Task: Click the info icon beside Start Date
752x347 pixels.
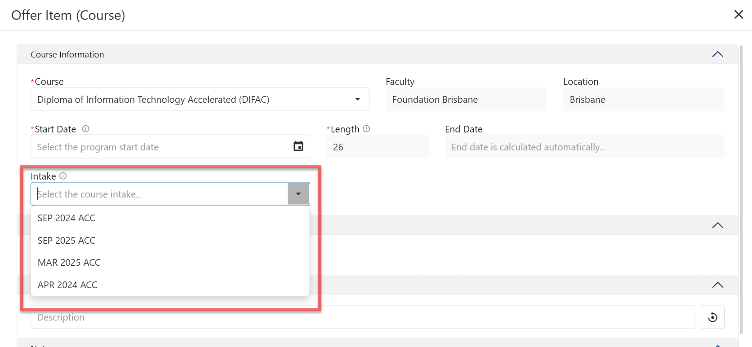Action: (85, 129)
